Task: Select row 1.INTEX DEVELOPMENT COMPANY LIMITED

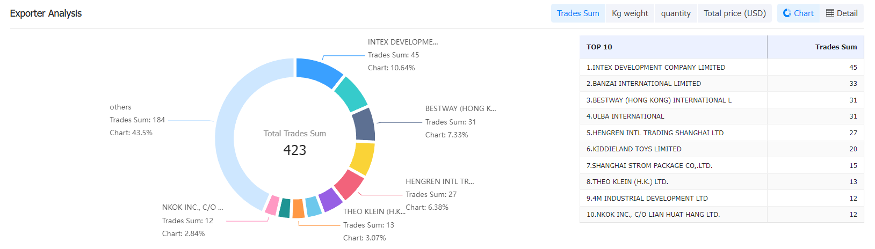Action: (721, 67)
